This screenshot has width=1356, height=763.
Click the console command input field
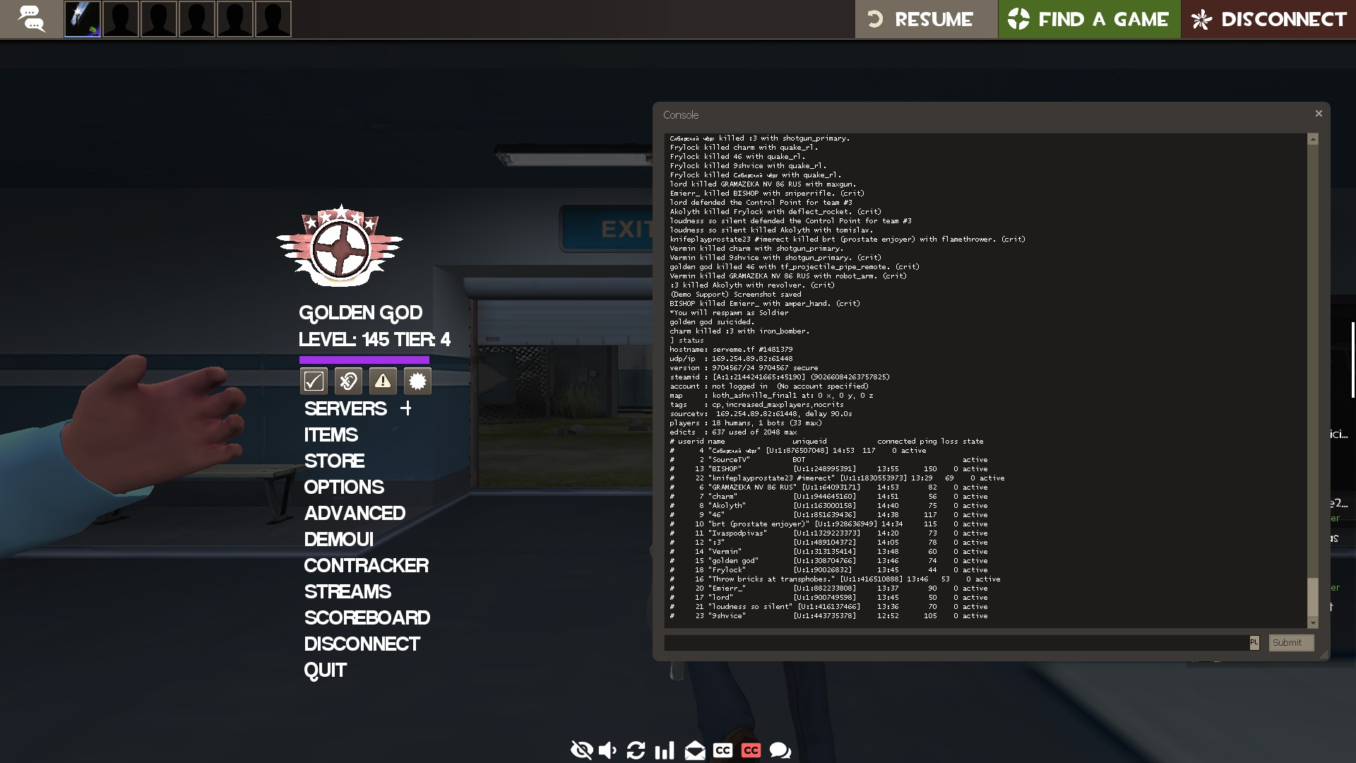click(956, 643)
